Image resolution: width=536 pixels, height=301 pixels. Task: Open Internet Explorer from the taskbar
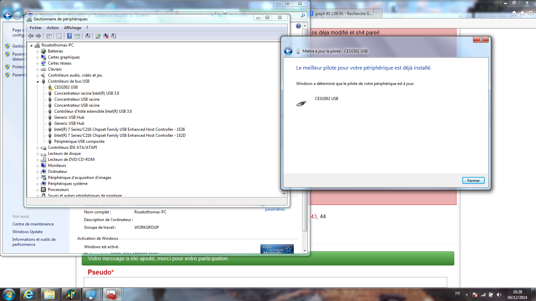coord(28,294)
